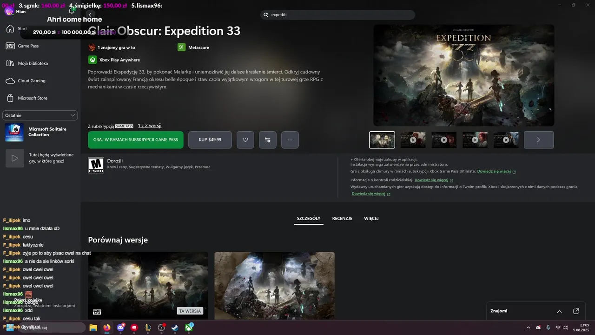Pop out the Znajomi panel in new window
This screenshot has width=595, height=335.
point(576,311)
